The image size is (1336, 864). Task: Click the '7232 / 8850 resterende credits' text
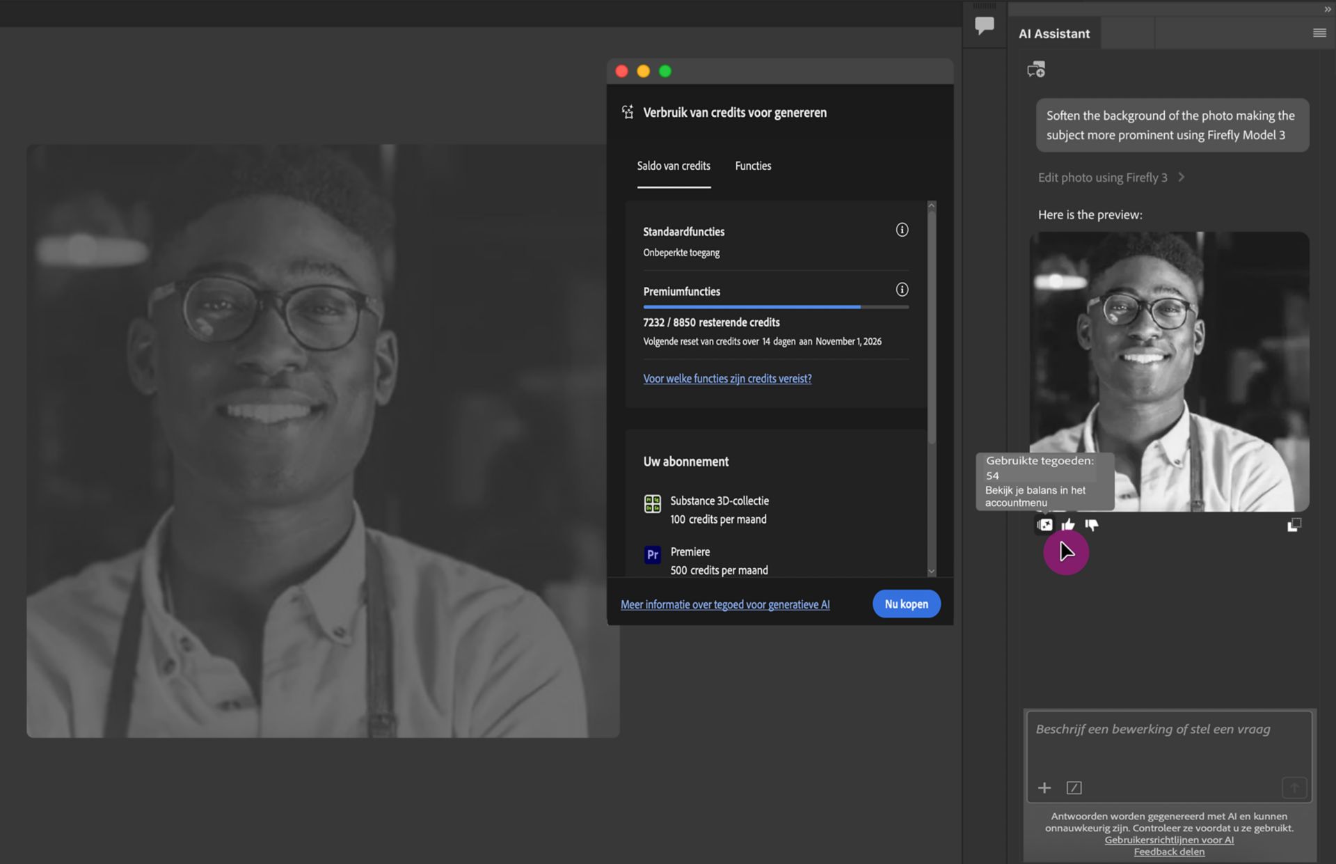[711, 322]
